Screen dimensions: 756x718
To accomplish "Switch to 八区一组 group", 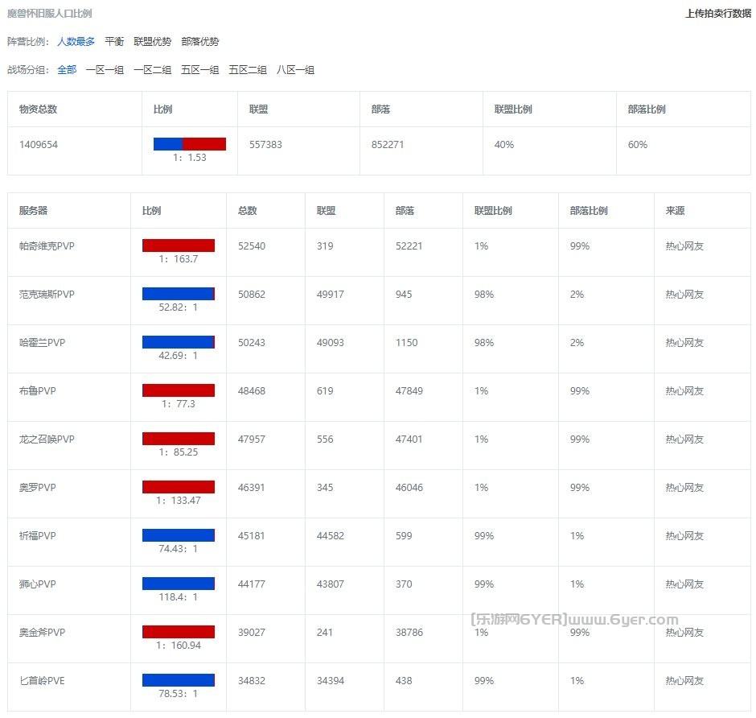I will [298, 70].
